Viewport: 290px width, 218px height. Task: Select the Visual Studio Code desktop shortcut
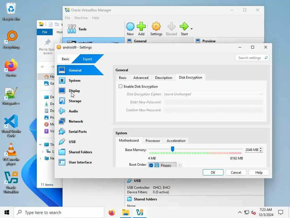pos(11,126)
